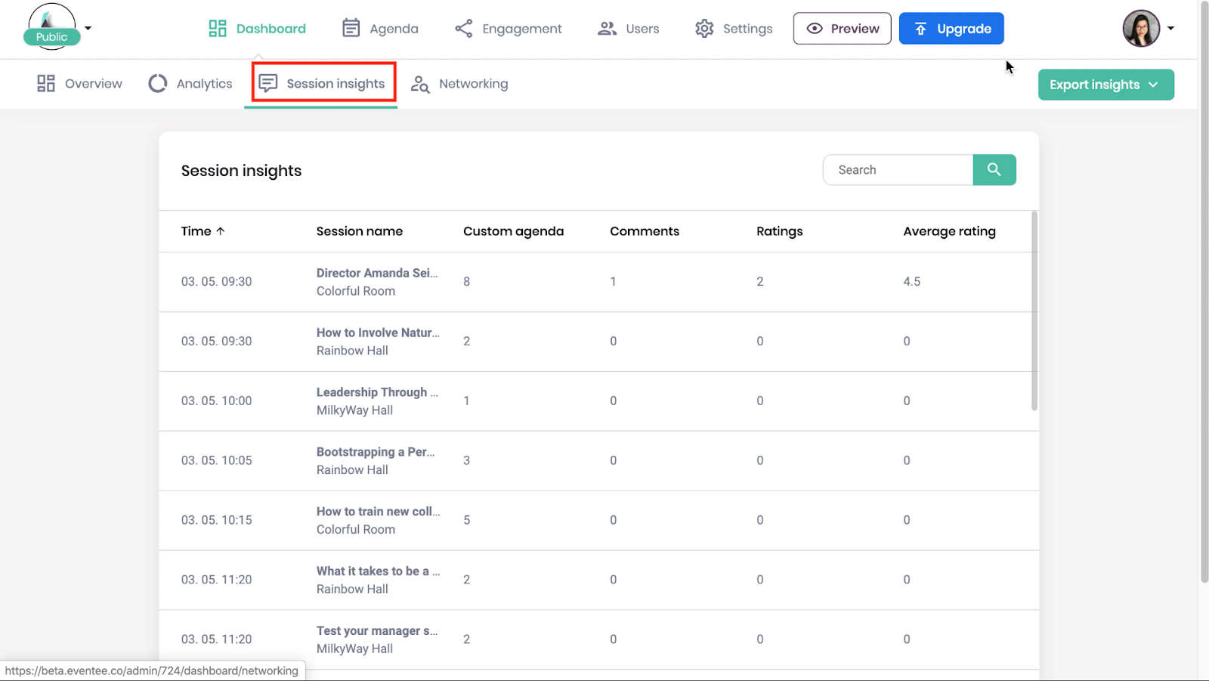Viewport: 1209px width, 681px height.
Task: Click the Analytics circle icon
Action: coord(157,84)
